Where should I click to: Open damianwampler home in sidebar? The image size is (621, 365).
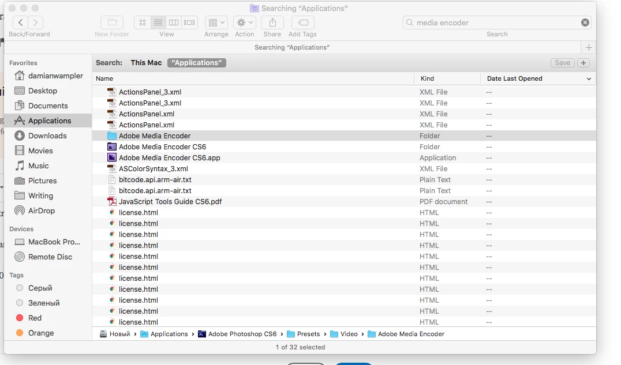pos(48,76)
